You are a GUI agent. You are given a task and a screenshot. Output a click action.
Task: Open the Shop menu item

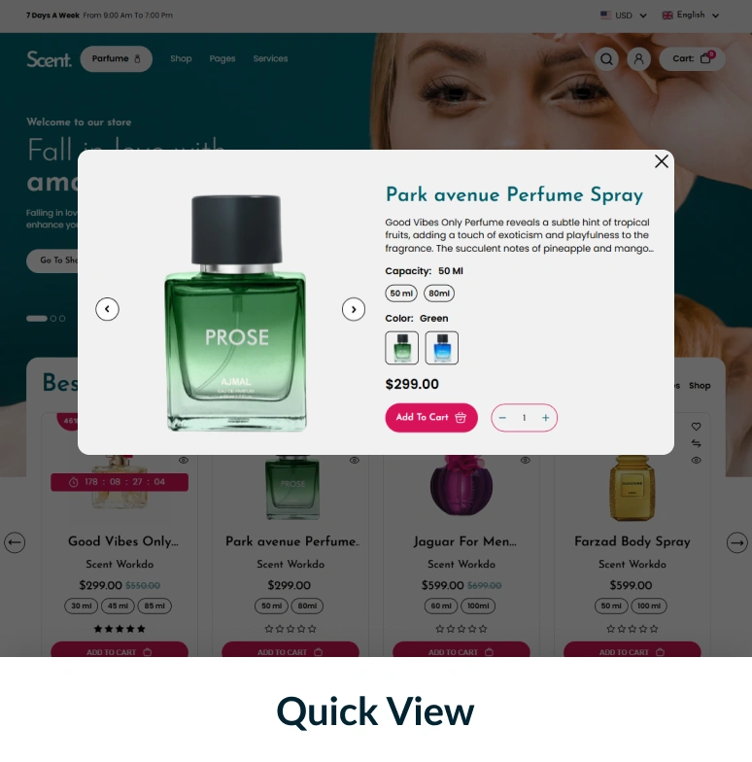point(181,58)
